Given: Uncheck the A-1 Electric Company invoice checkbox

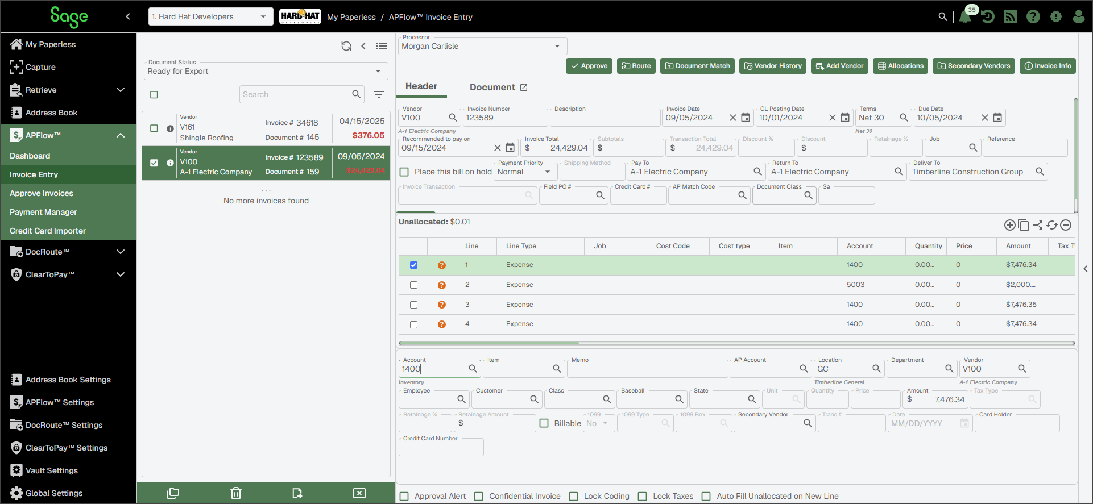Looking at the screenshot, I should point(154,163).
